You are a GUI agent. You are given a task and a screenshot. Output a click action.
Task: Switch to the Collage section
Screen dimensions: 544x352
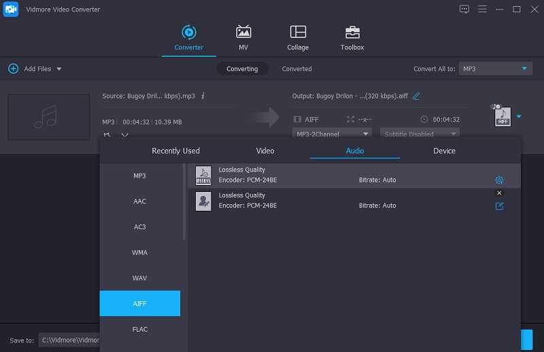(x=297, y=38)
